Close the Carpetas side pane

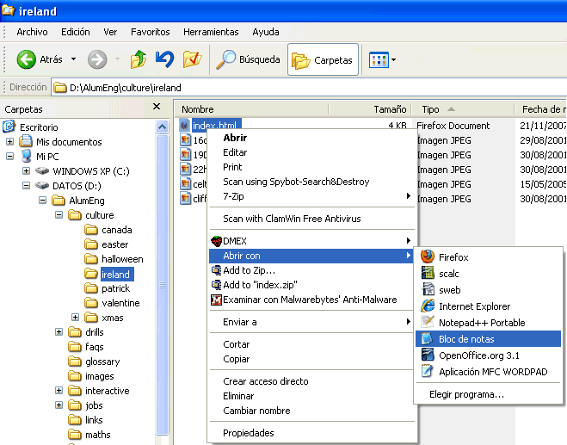157,107
